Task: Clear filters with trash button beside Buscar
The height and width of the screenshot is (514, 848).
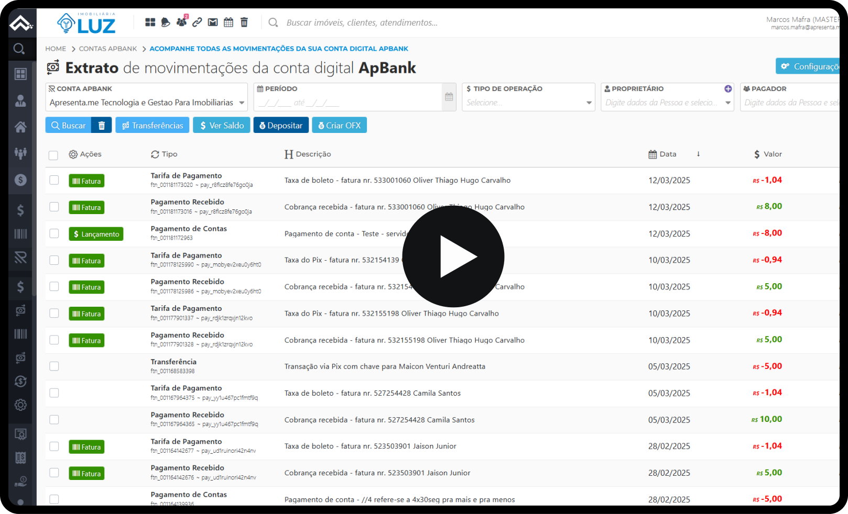Action: [102, 126]
